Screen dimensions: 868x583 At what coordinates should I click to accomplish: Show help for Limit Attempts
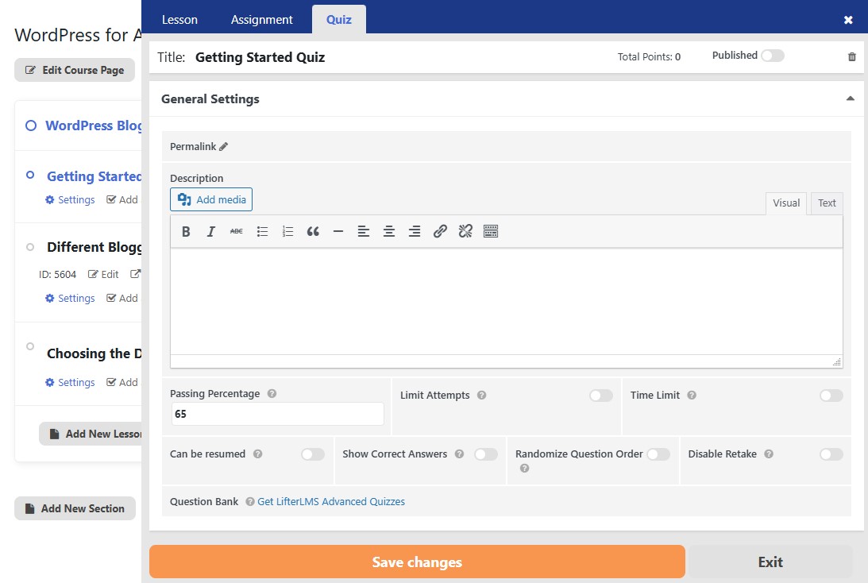point(481,396)
